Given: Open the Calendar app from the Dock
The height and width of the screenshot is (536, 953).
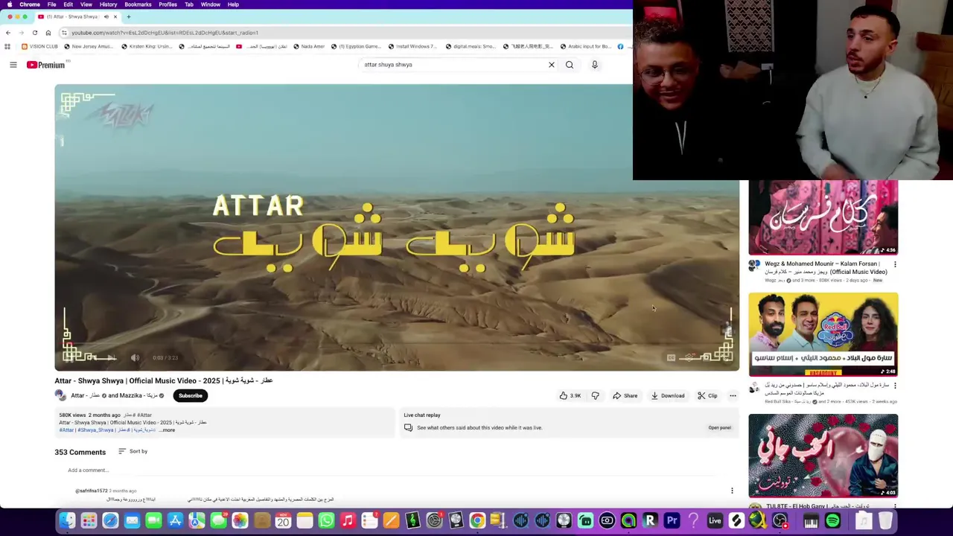Looking at the screenshot, I should click(283, 521).
